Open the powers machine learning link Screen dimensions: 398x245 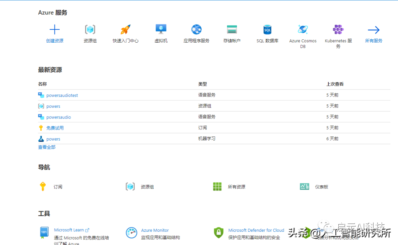point(53,139)
